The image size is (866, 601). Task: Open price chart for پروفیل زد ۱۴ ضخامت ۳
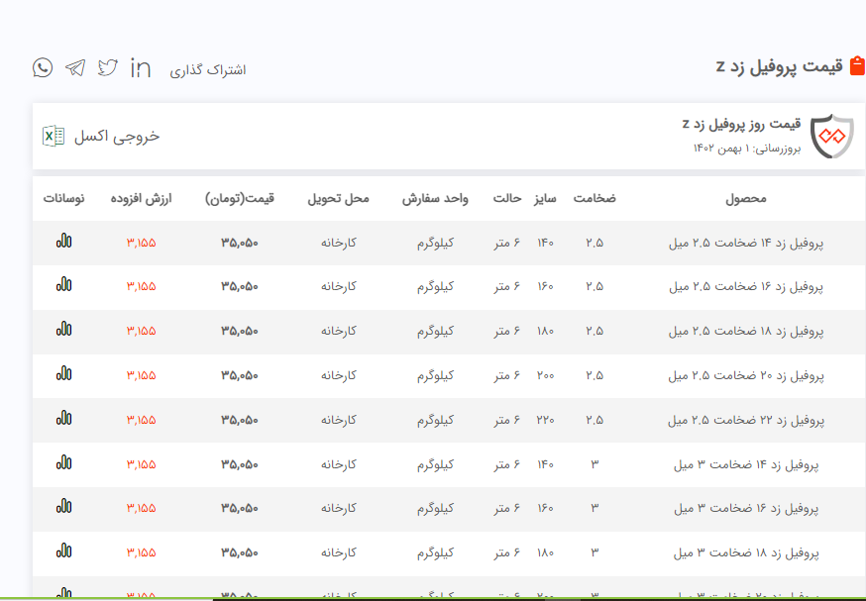point(64,463)
